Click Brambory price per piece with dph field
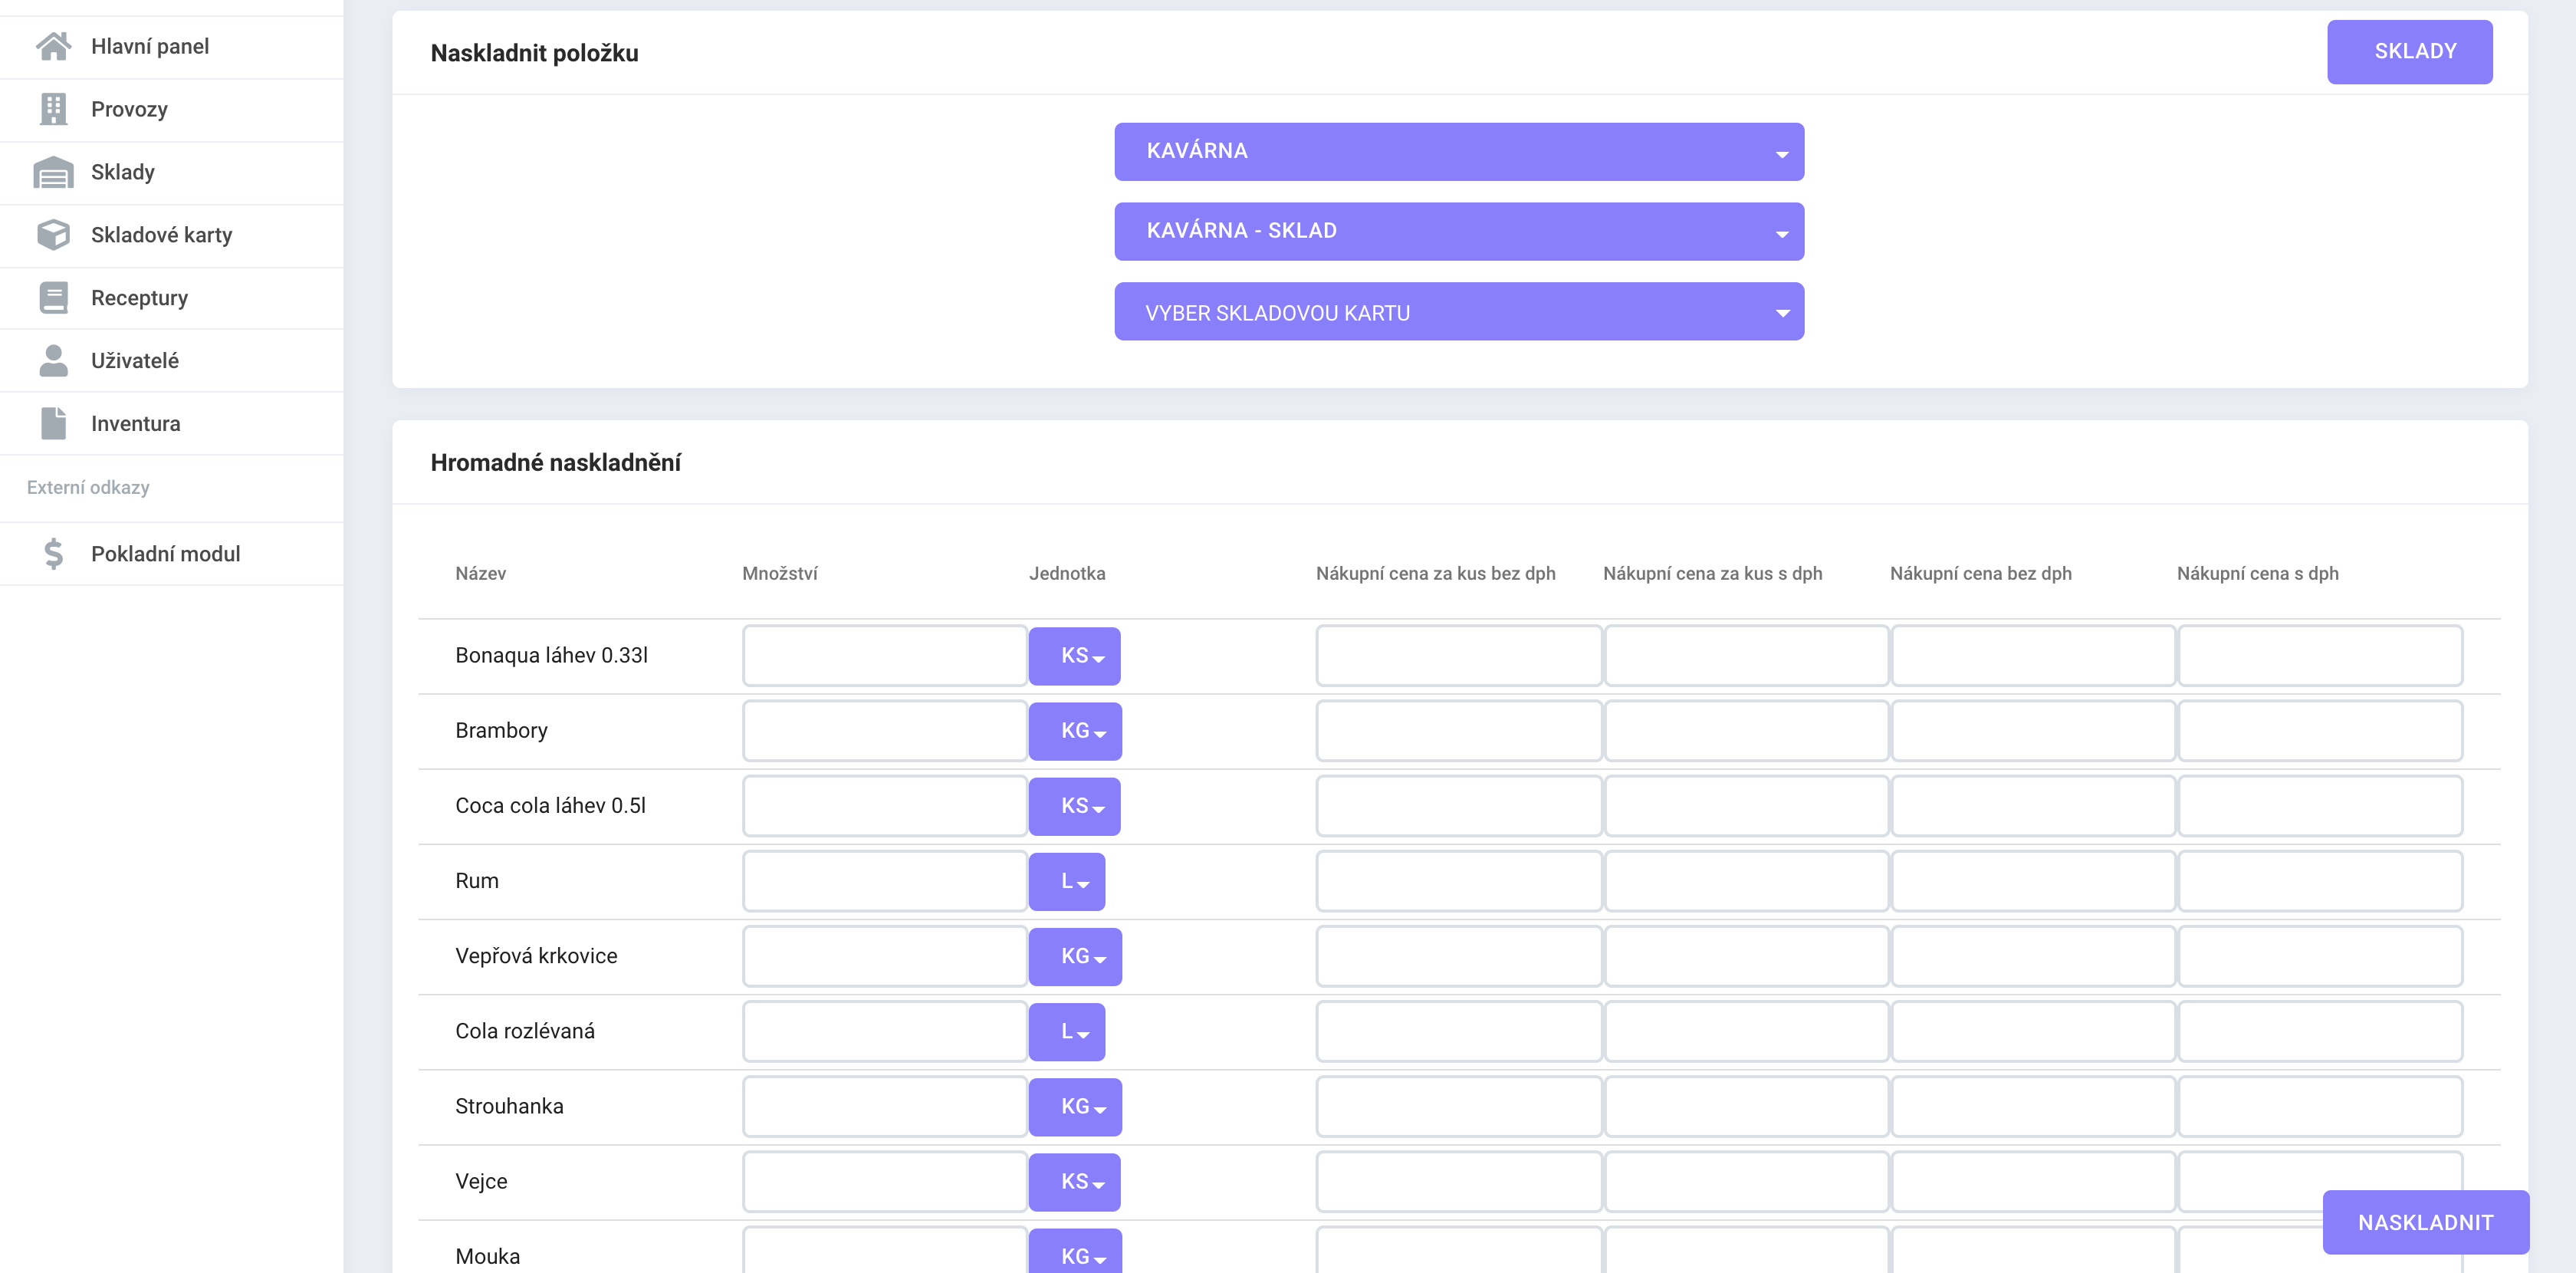 [x=1746, y=731]
